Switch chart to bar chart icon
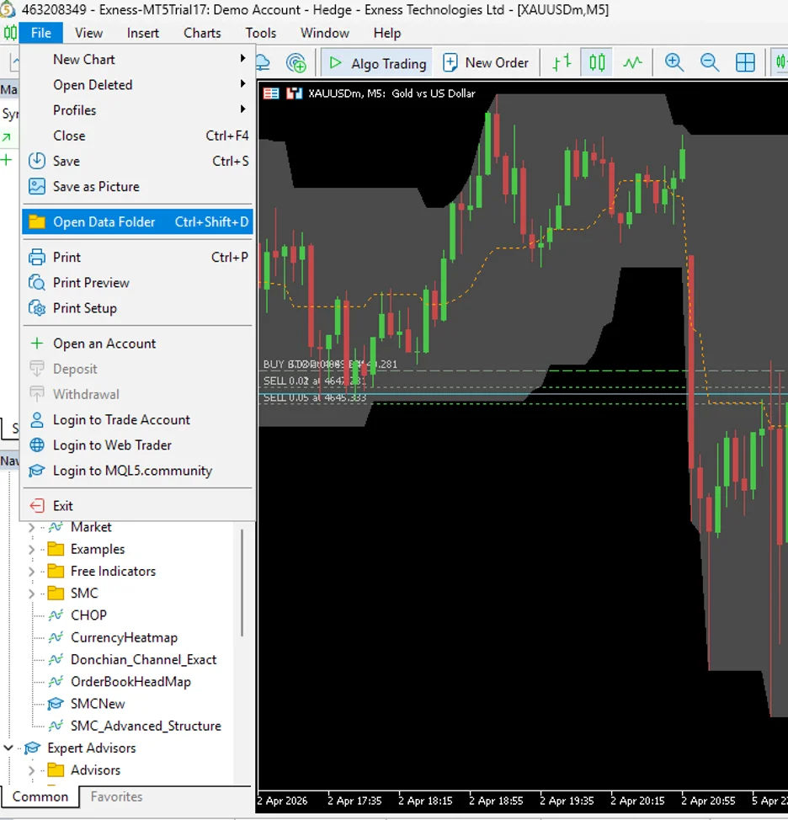The width and height of the screenshot is (788, 820). (562, 62)
